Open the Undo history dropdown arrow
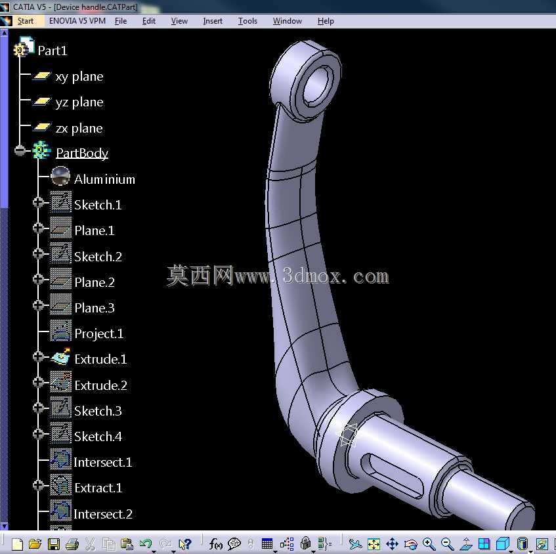 coord(154,551)
